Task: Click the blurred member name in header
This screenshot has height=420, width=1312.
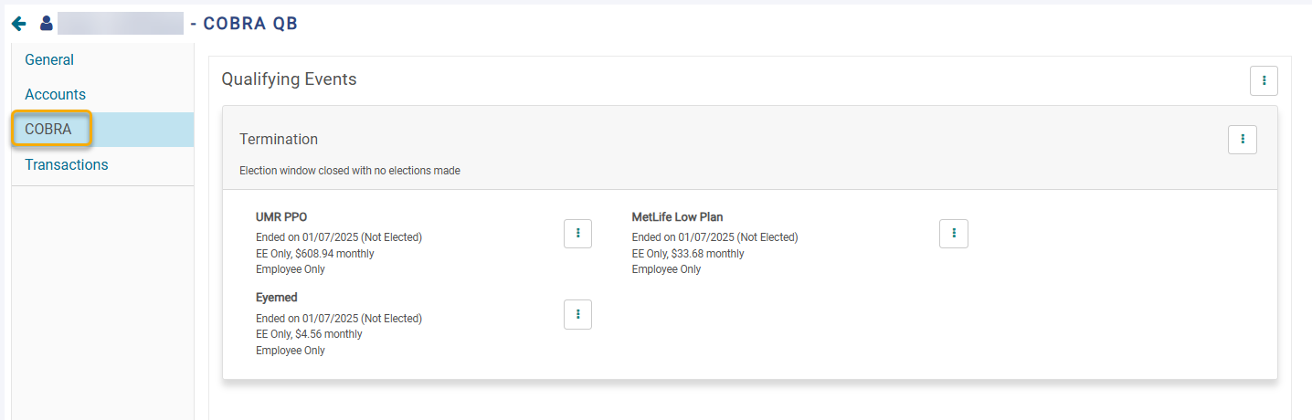Action: (x=121, y=24)
